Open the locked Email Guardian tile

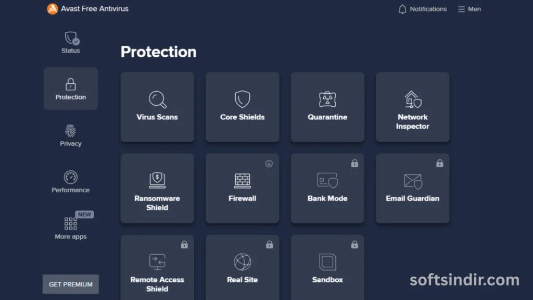[412, 189]
